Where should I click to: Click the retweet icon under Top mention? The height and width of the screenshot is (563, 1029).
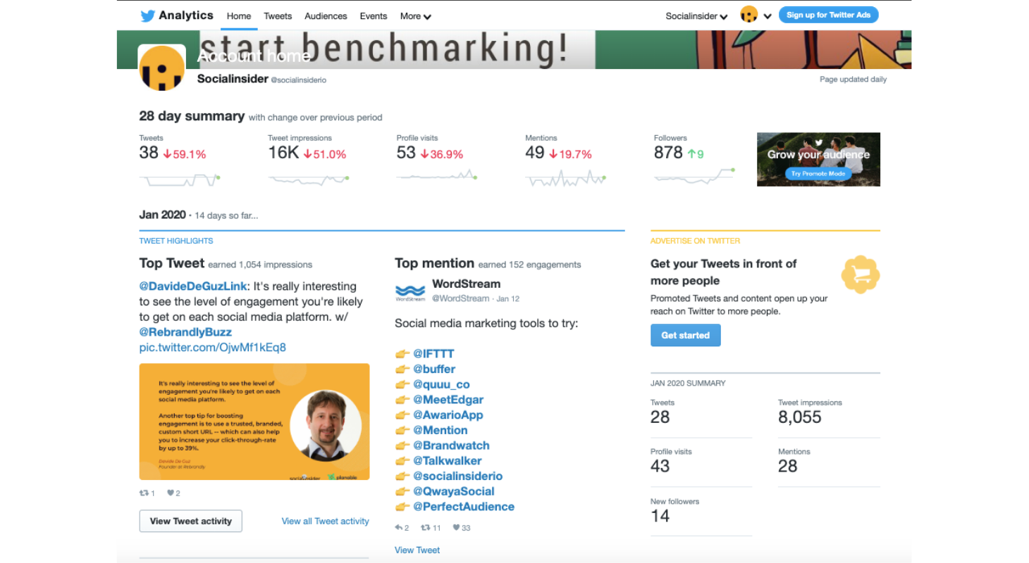[425, 527]
